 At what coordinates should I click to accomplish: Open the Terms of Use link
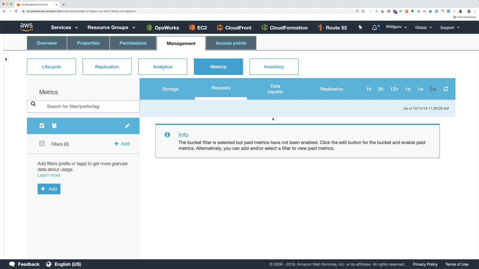[457, 264]
